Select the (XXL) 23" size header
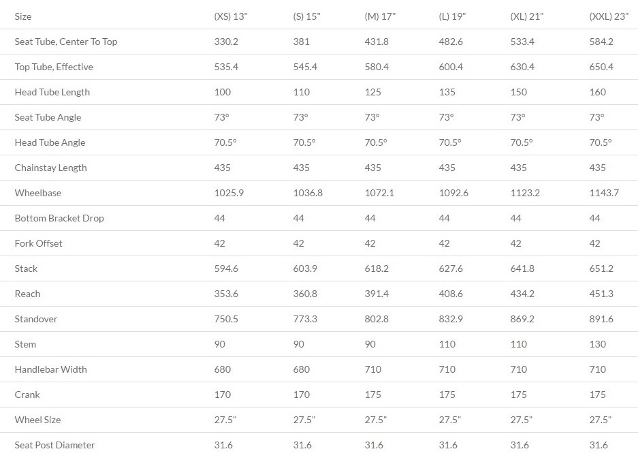 pyautogui.click(x=609, y=16)
